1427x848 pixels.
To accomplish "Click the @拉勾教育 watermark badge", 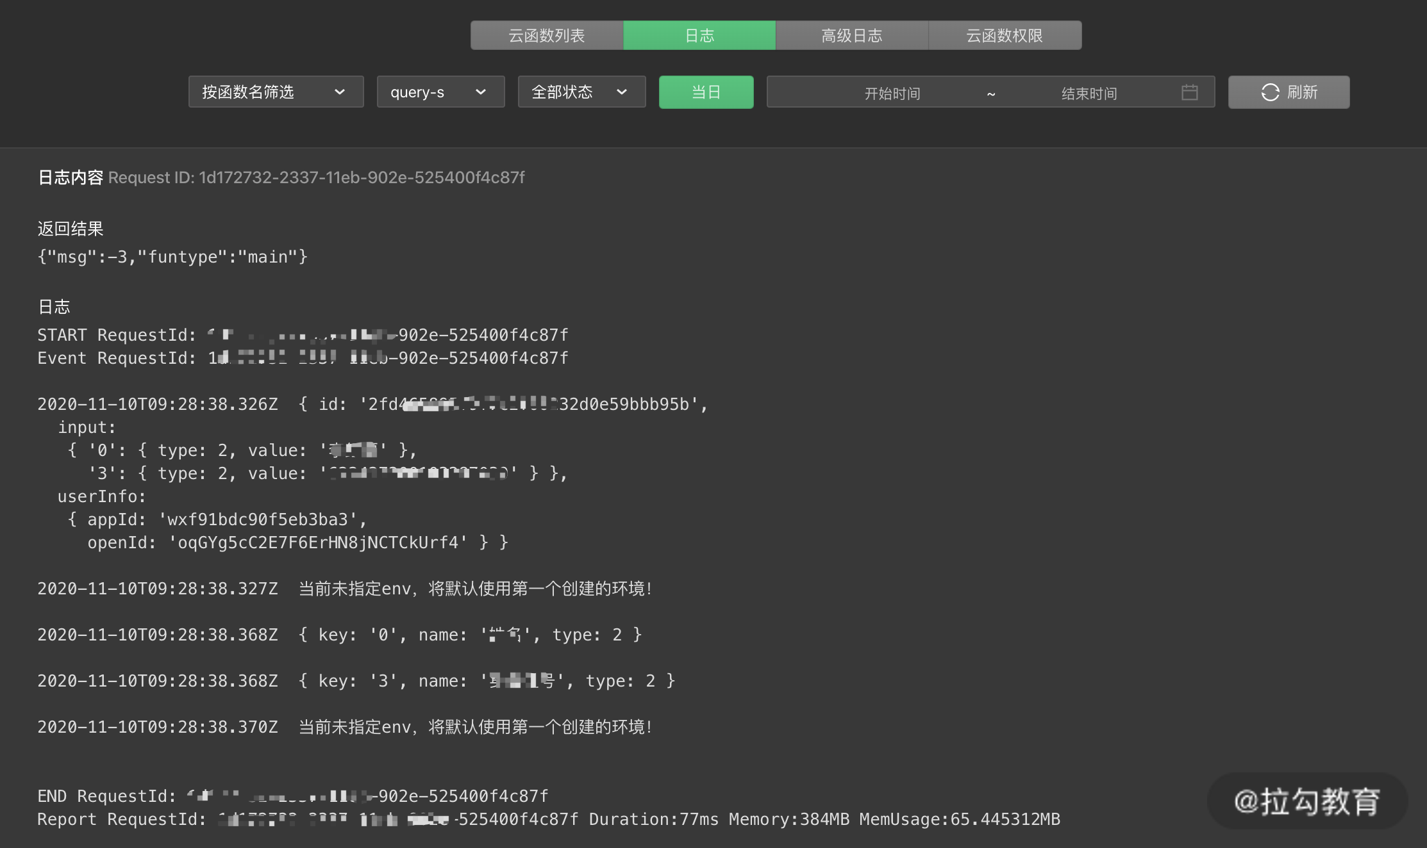I will coord(1306,801).
